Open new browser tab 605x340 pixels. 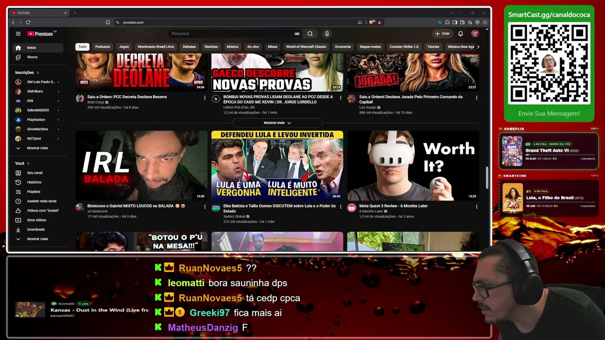(x=75, y=13)
